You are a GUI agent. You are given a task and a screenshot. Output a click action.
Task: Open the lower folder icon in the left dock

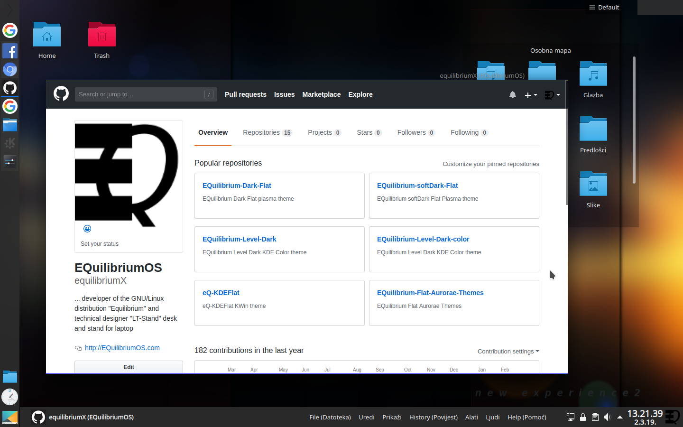10,377
